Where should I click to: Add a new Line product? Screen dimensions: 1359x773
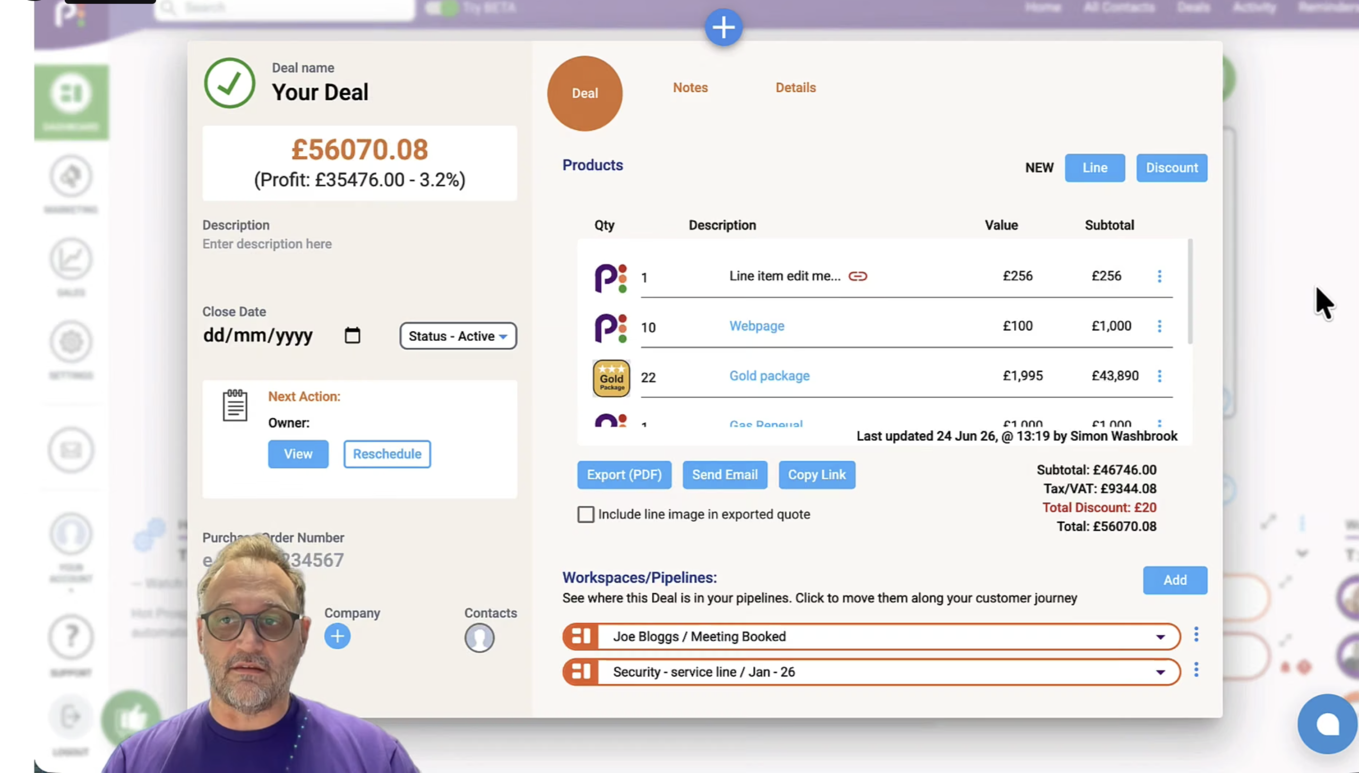point(1095,168)
